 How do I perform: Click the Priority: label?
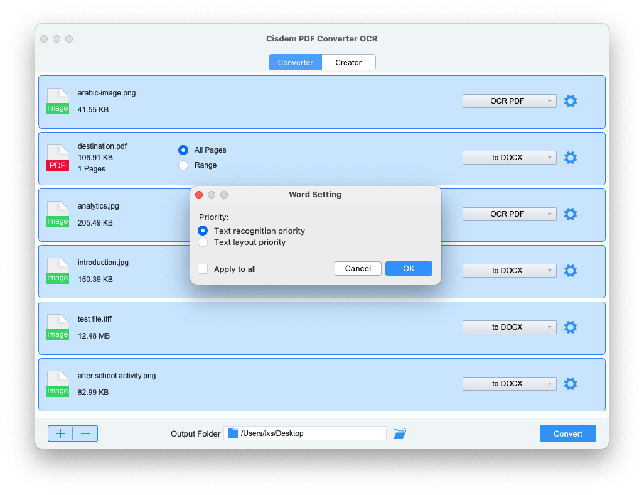[x=213, y=217]
